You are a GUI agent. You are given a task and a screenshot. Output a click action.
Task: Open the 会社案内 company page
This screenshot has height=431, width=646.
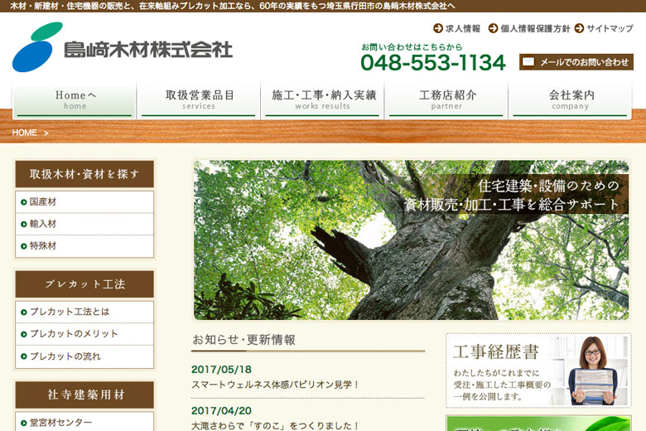coord(571,99)
